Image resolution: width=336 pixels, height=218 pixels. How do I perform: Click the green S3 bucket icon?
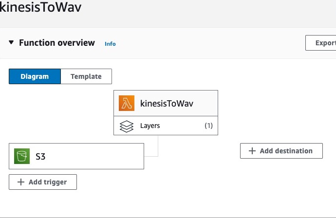22,156
